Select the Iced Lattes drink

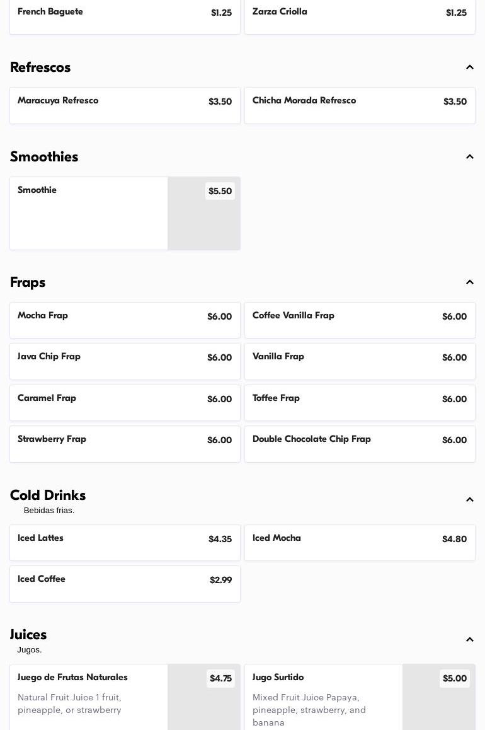pyautogui.click(x=125, y=543)
